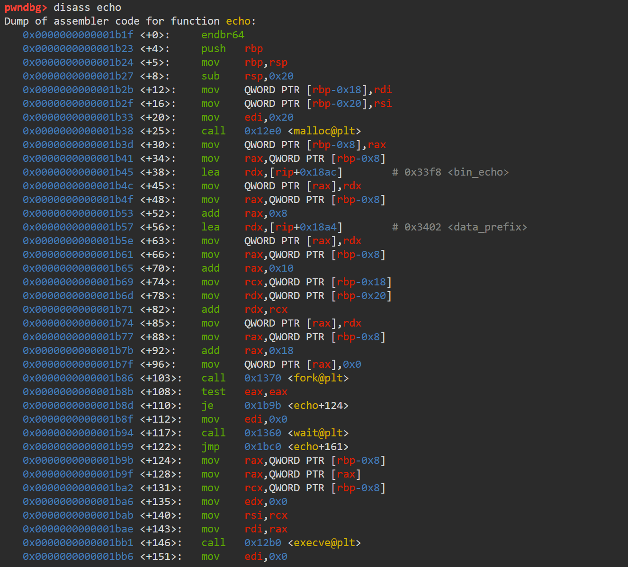The width and height of the screenshot is (628, 567).
Task: Select address 0x0000000000001b5e
Action: click(78, 241)
